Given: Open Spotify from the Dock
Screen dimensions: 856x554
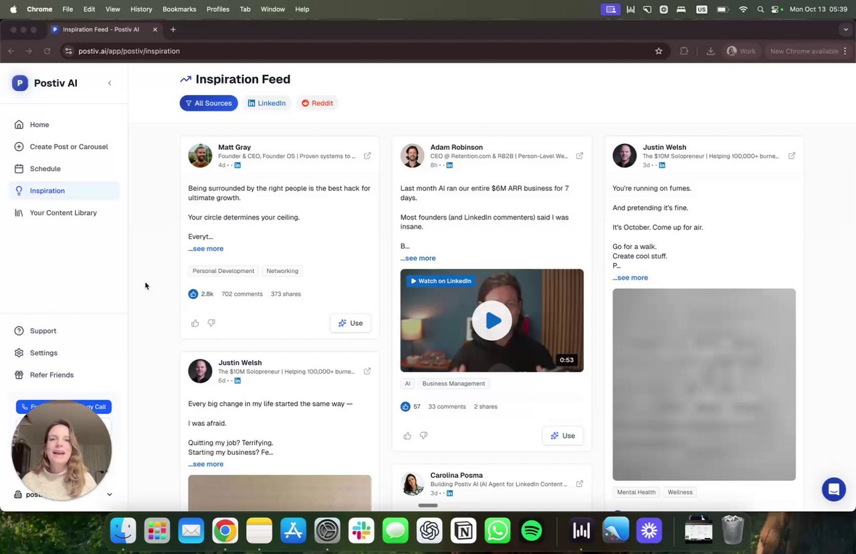Looking at the screenshot, I should 532,531.
